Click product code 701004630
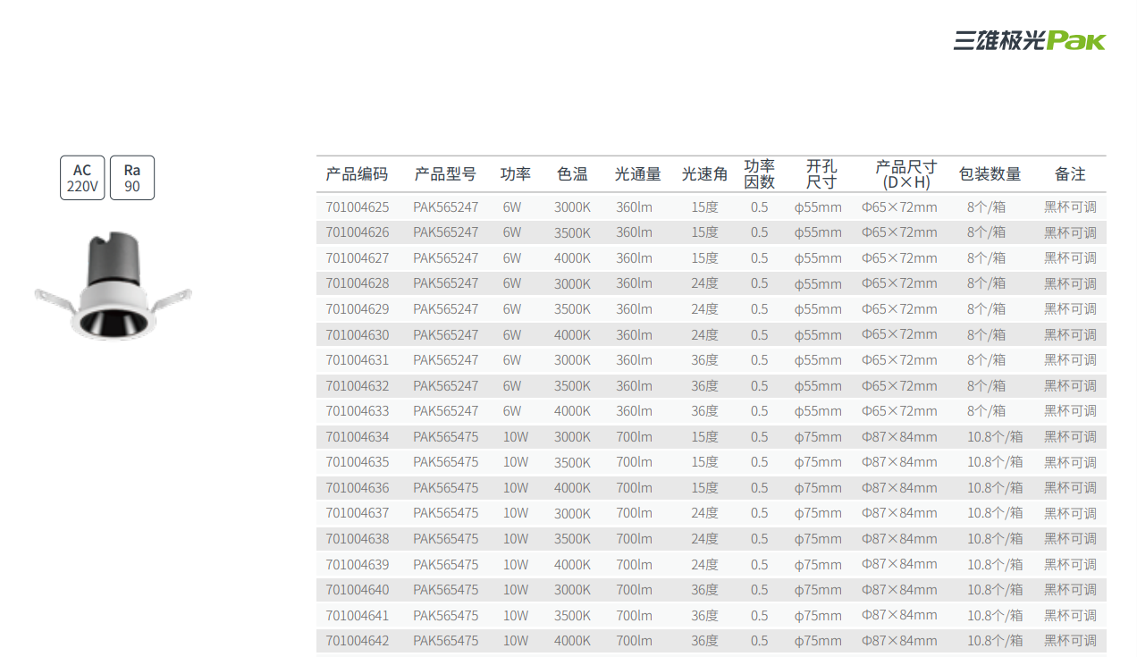 click(358, 335)
